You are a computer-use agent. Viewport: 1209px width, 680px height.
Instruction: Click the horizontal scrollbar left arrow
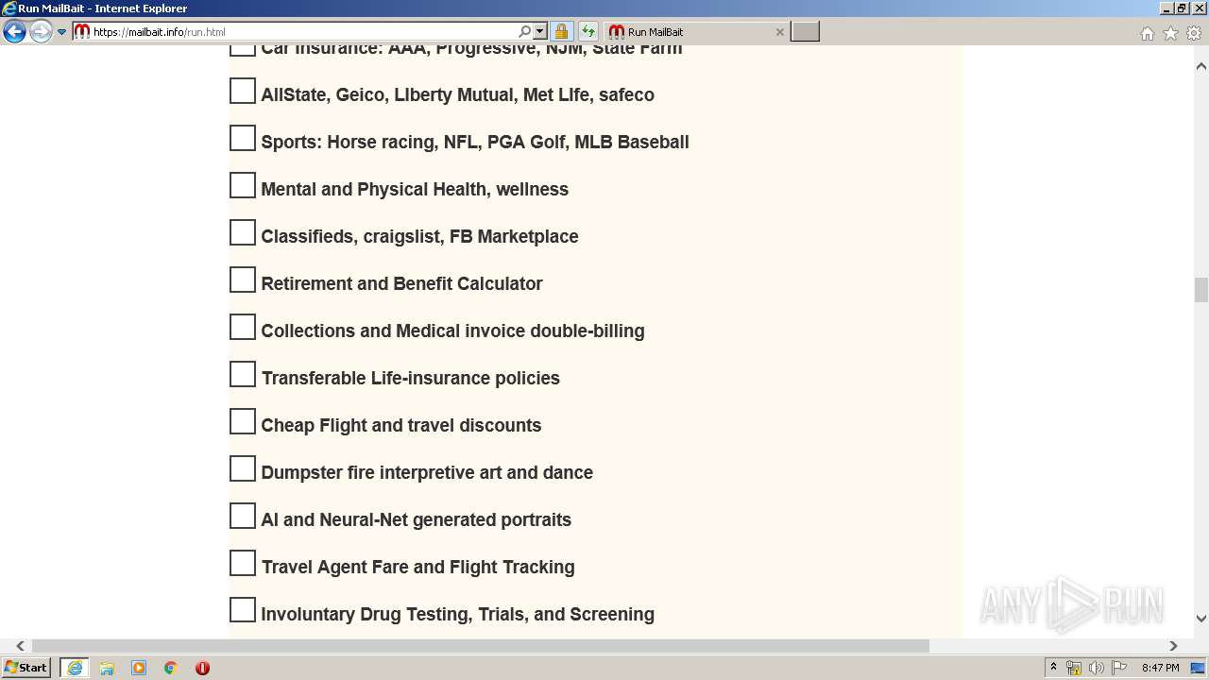point(20,646)
